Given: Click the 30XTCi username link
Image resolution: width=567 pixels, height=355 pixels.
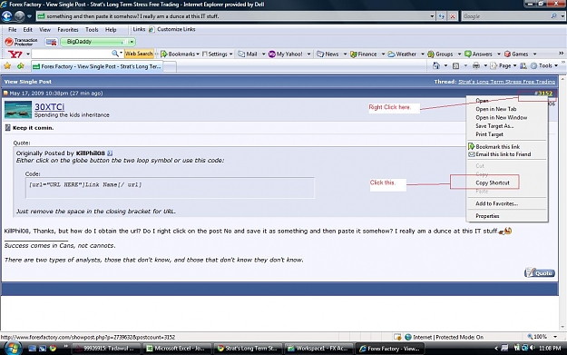Looking at the screenshot, I should pos(50,107).
